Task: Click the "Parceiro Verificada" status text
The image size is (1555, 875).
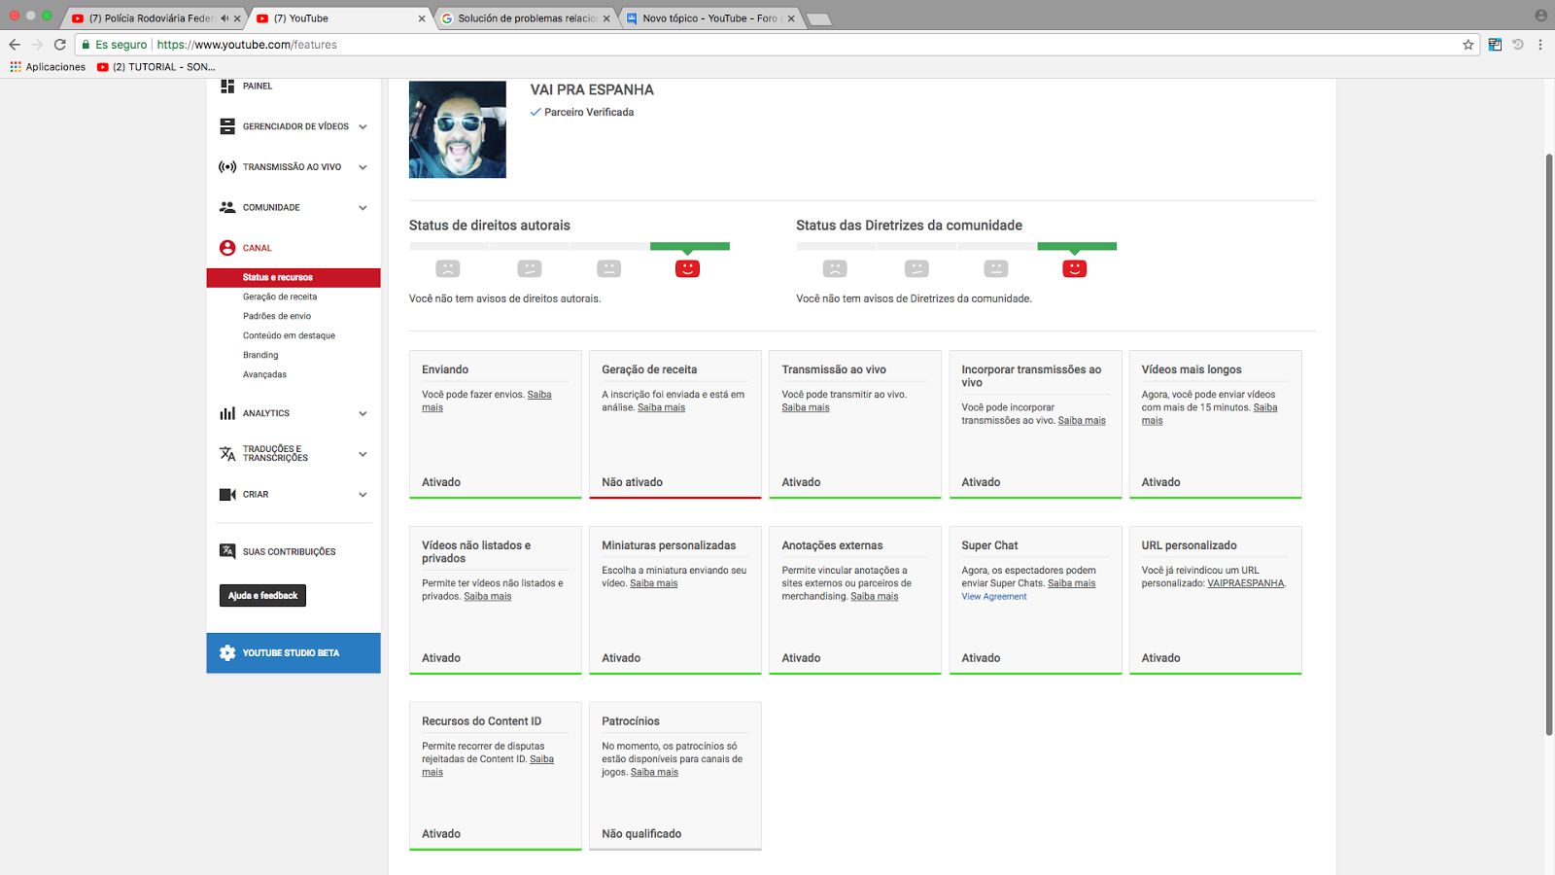Action: point(589,112)
